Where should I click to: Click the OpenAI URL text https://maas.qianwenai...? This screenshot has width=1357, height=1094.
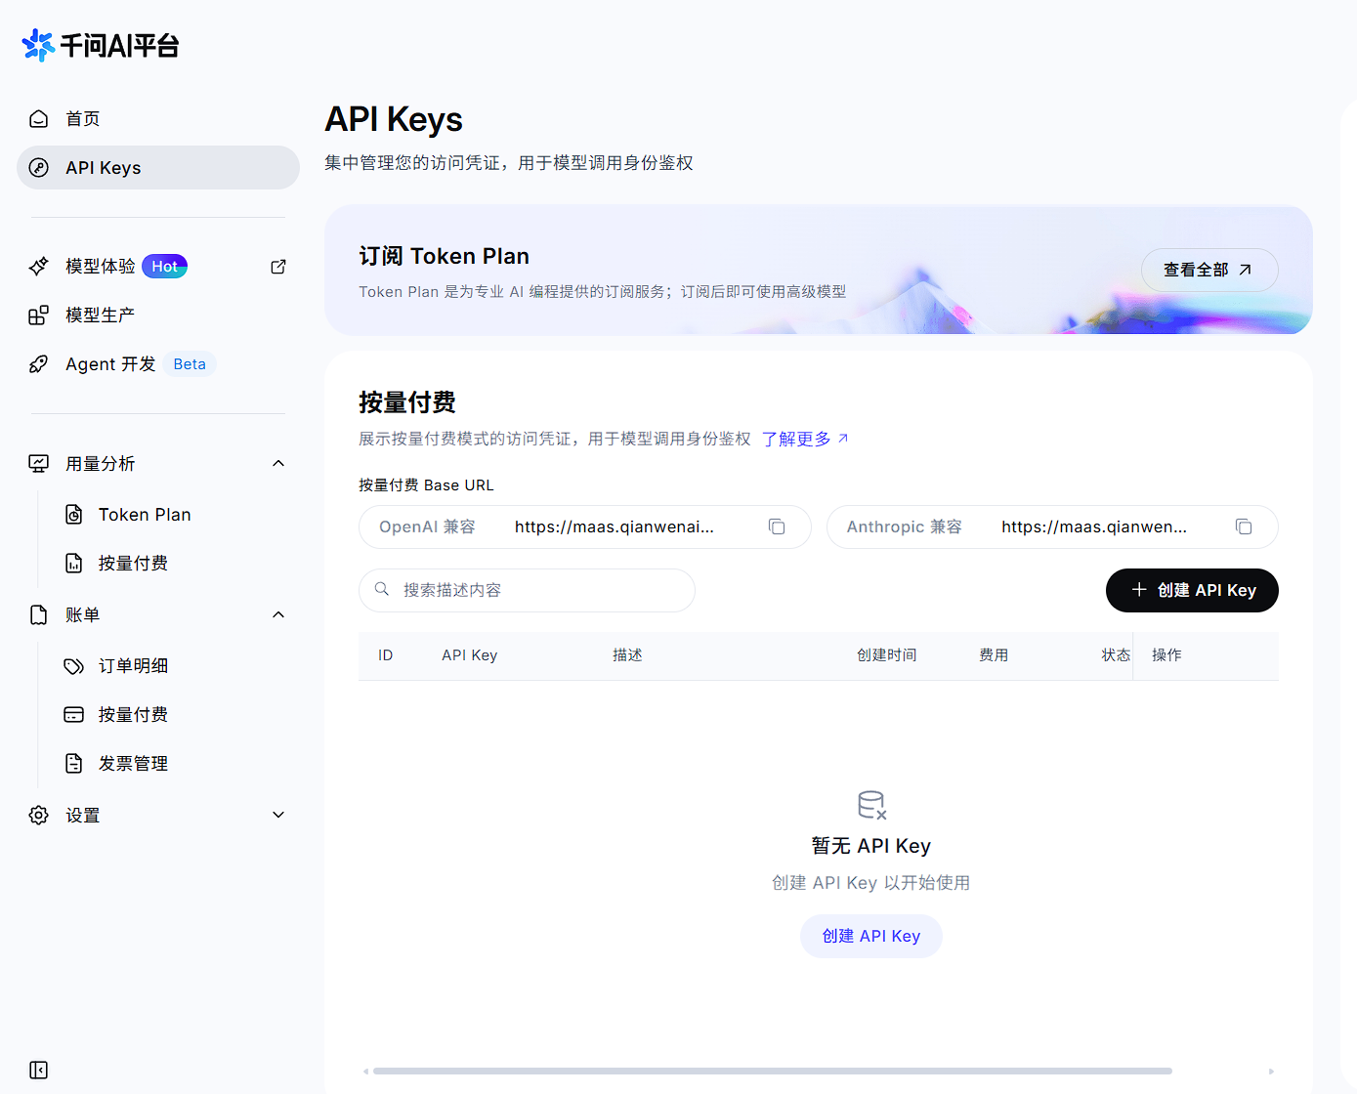pos(615,526)
